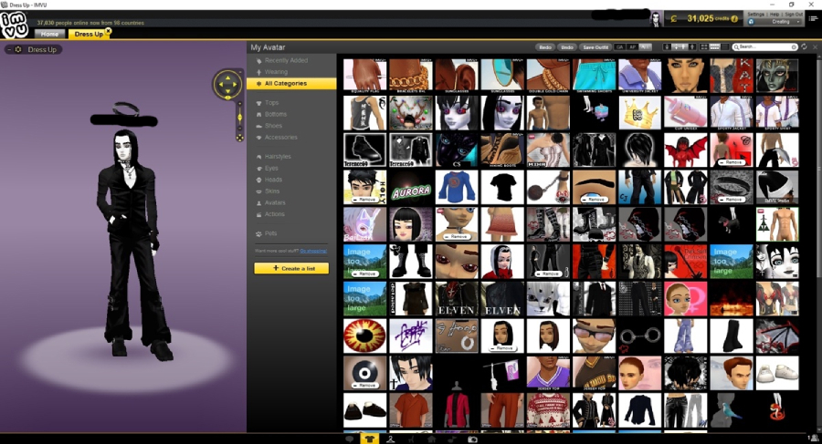This screenshot has width=822, height=444.
Task: Show female-only products filter icon
Action: pyautogui.click(x=667, y=47)
